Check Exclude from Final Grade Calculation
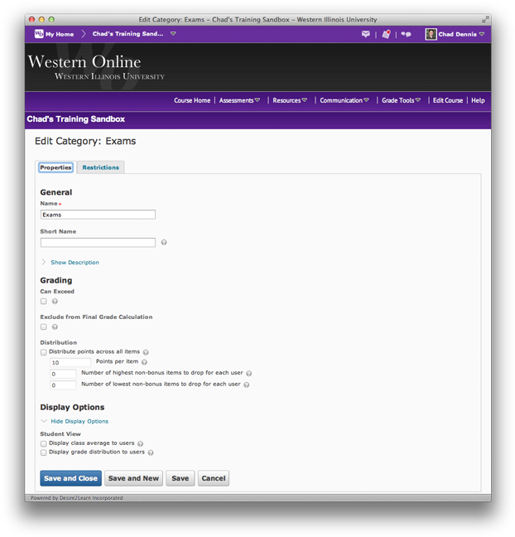Screen dimensions: 515x537 [43, 327]
